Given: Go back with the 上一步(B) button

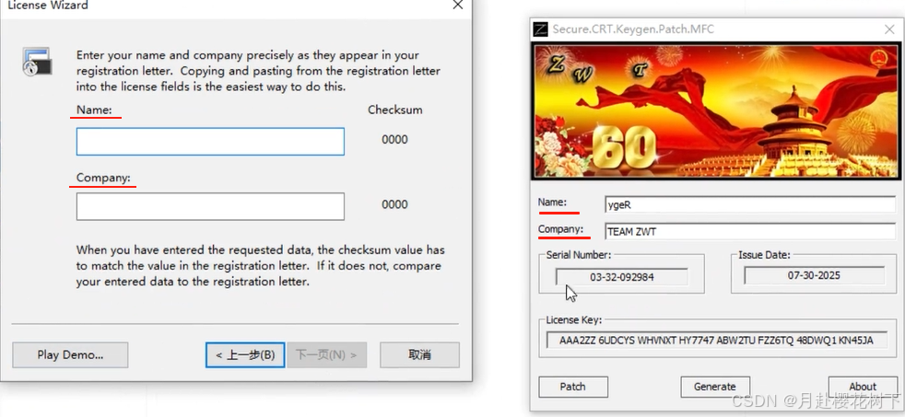Looking at the screenshot, I should [x=245, y=354].
